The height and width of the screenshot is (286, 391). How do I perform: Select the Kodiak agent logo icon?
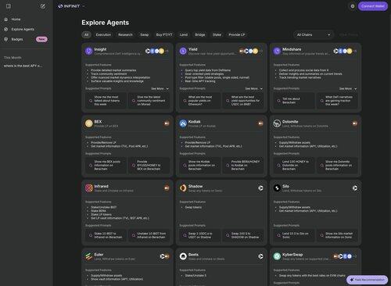click(183, 123)
